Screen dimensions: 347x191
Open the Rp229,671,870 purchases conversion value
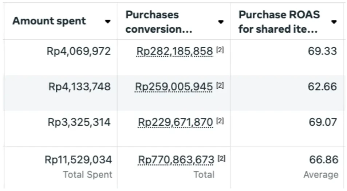pos(175,122)
